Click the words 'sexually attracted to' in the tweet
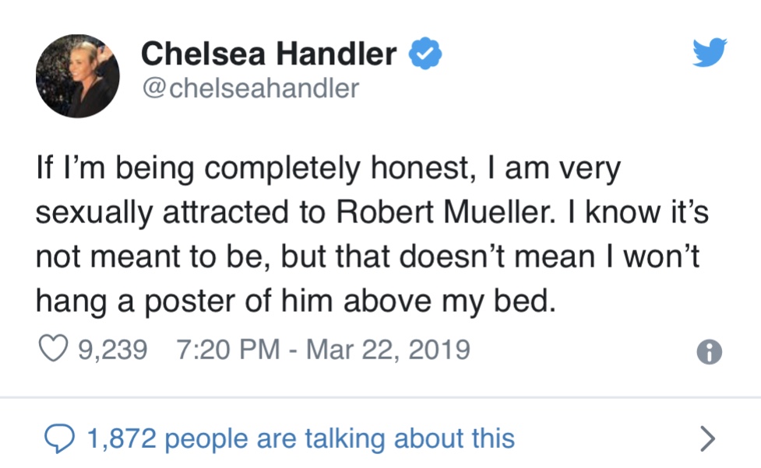 coord(181,213)
